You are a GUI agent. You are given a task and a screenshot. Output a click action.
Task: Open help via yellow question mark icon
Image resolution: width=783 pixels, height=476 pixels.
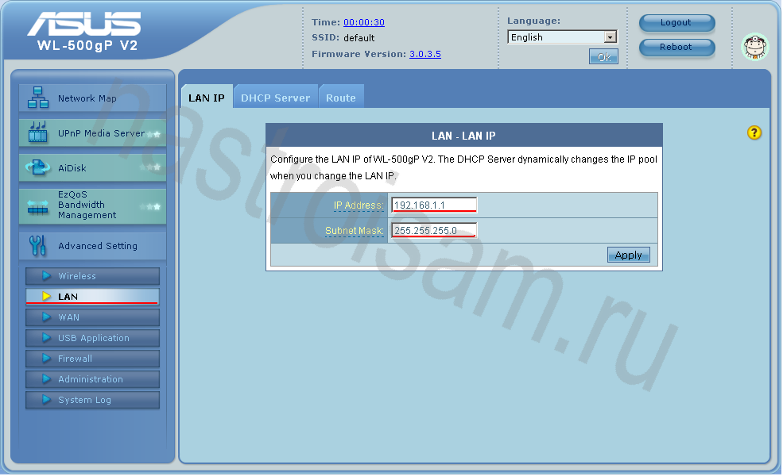click(x=754, y=132)
